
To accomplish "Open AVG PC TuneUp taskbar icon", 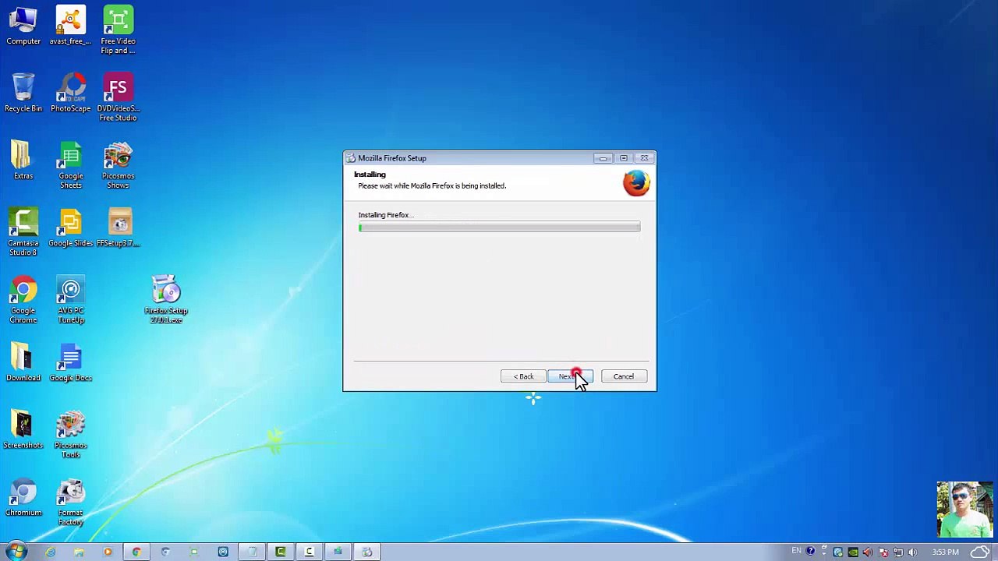I will click(223, 552).
